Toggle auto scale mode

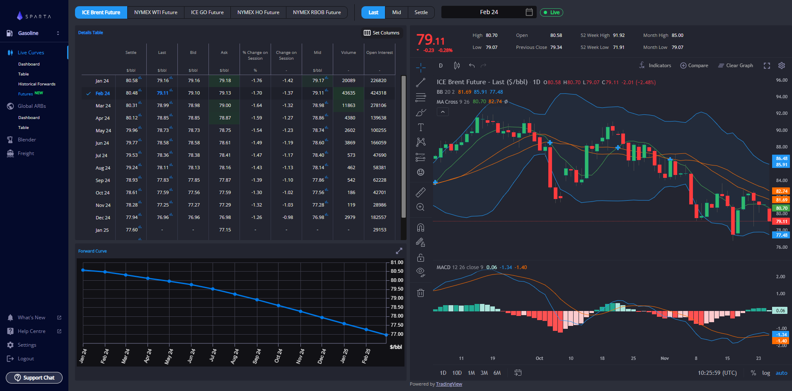[x=781, y=373]
